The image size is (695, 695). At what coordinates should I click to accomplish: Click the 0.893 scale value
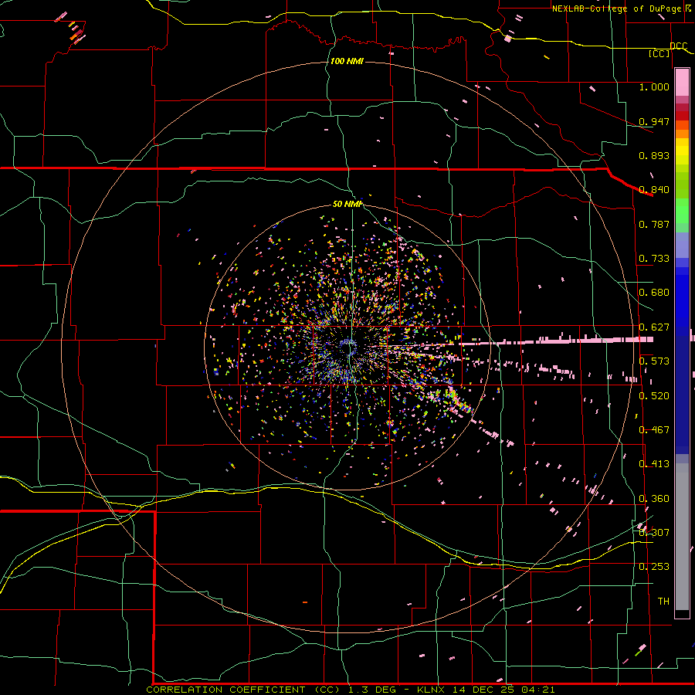point(654,155)
